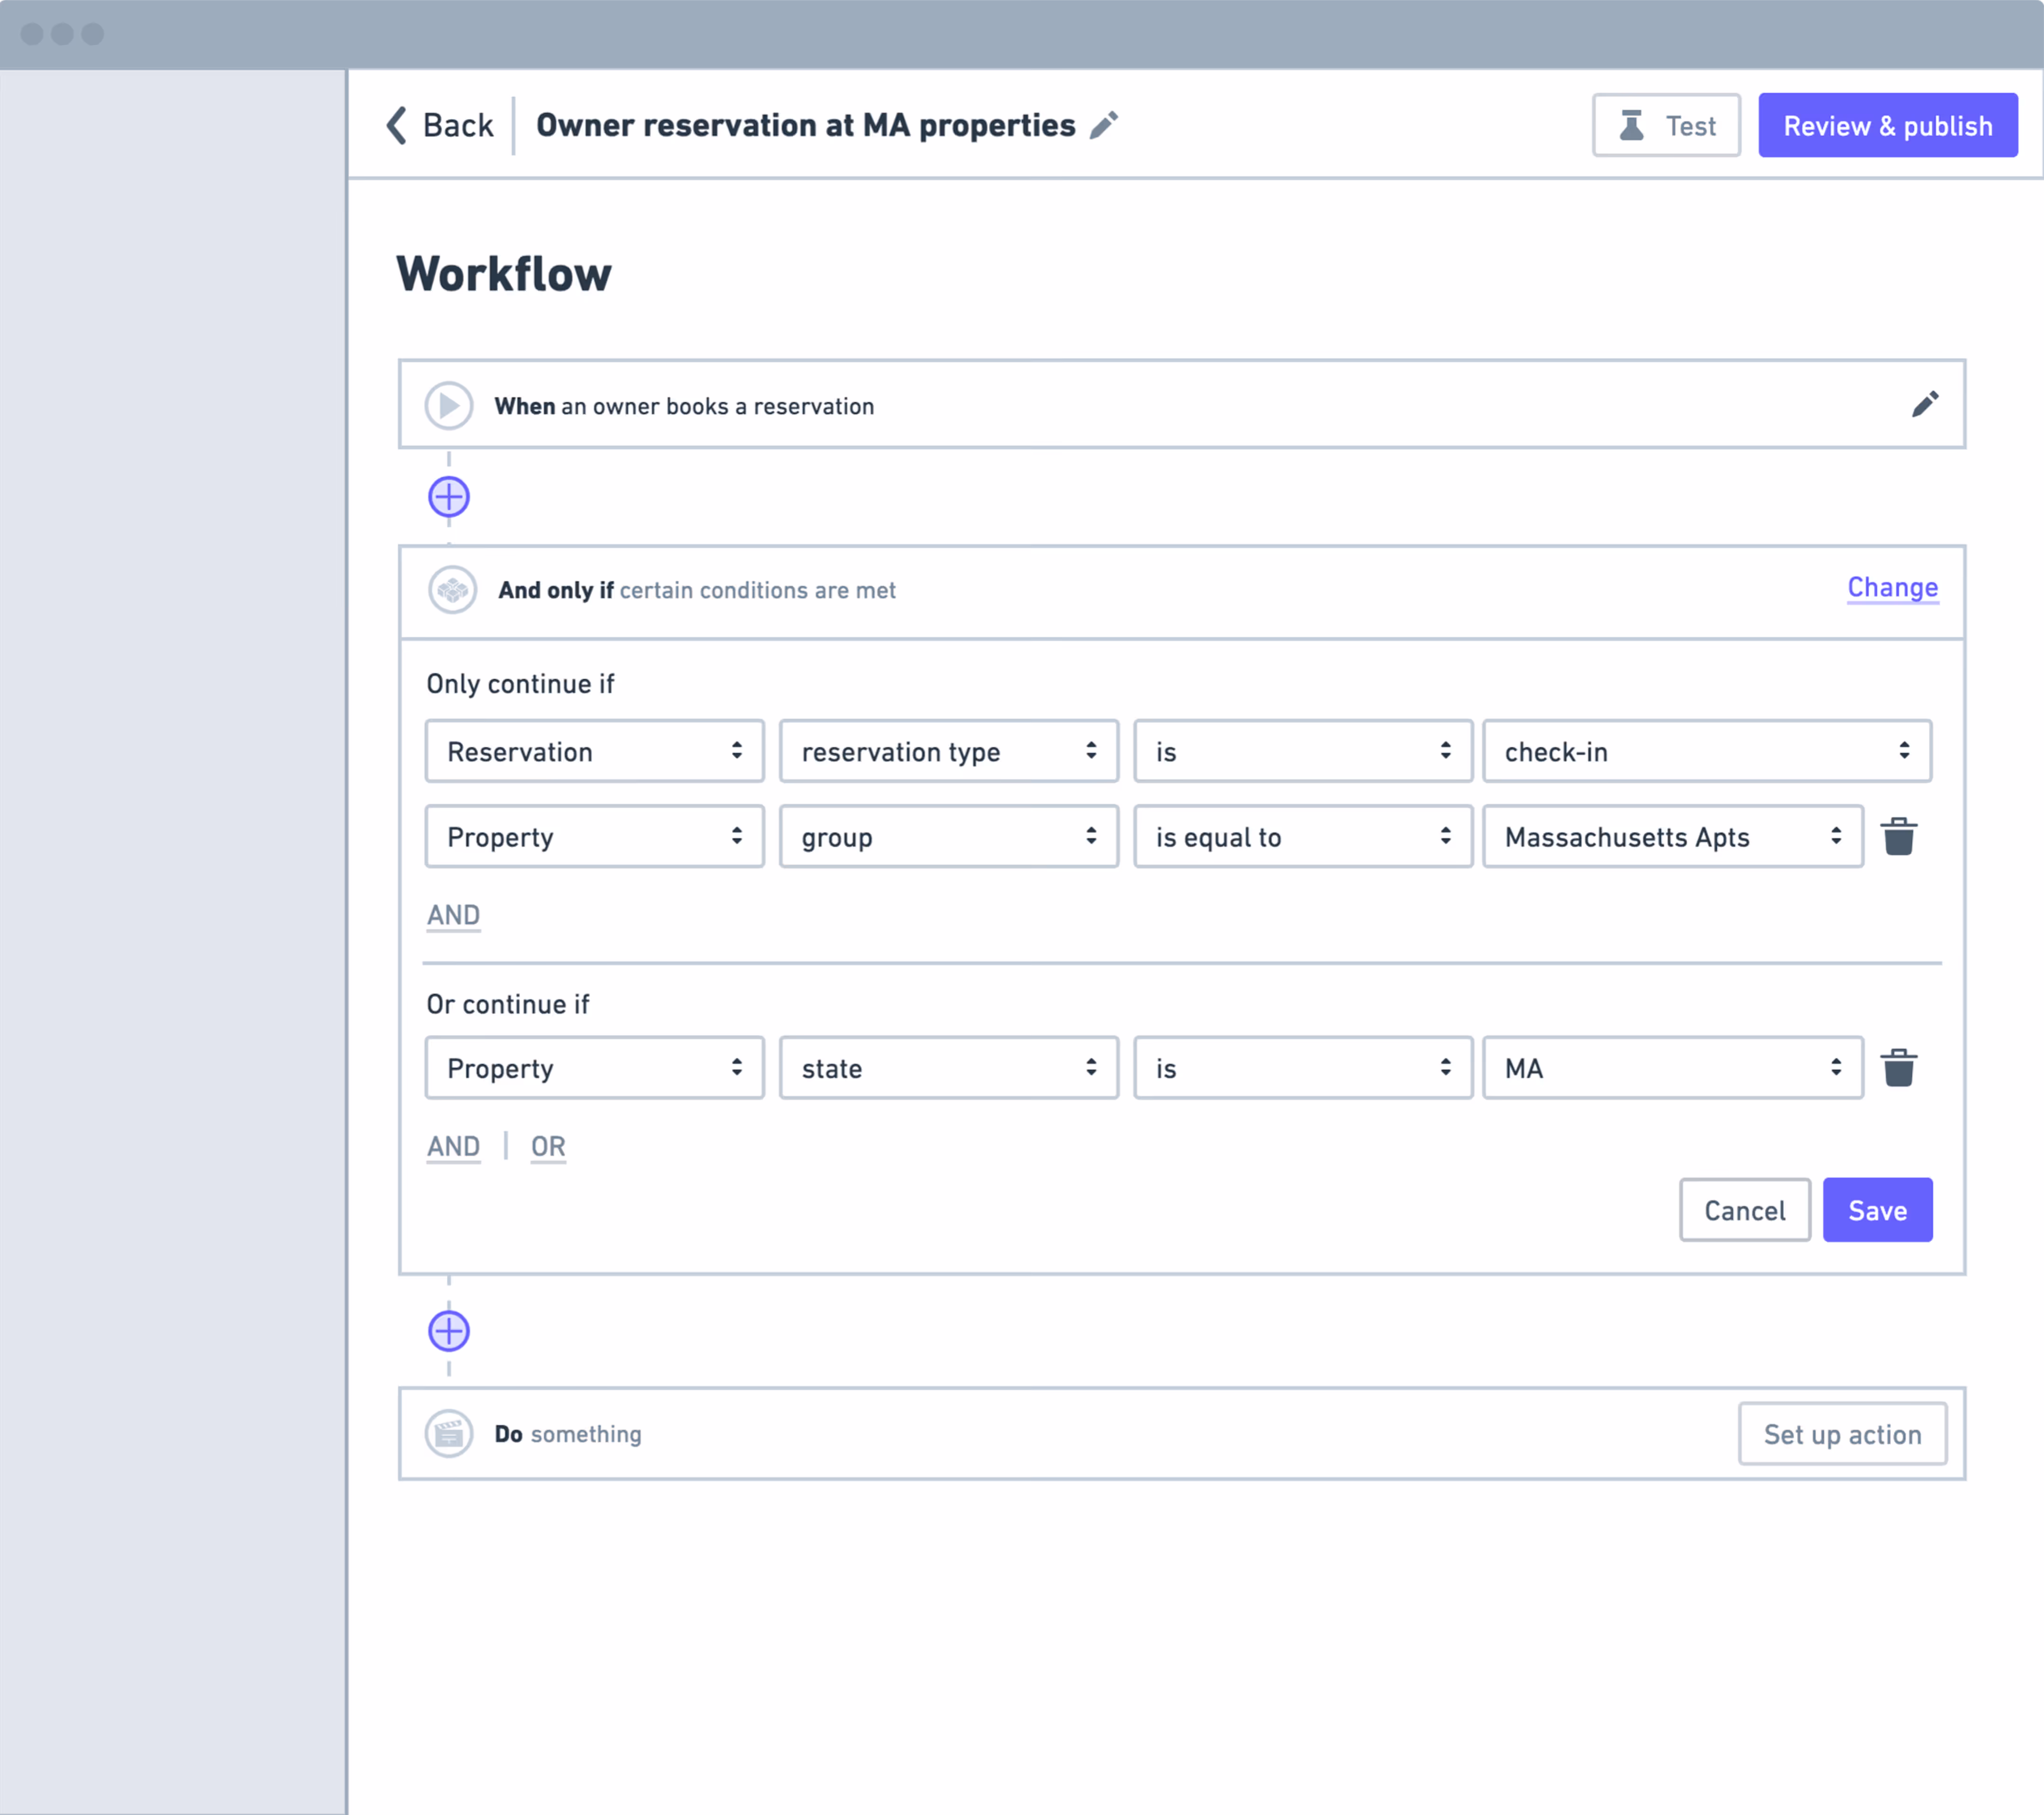Open the reservation type field dropdown

[948, 752]
